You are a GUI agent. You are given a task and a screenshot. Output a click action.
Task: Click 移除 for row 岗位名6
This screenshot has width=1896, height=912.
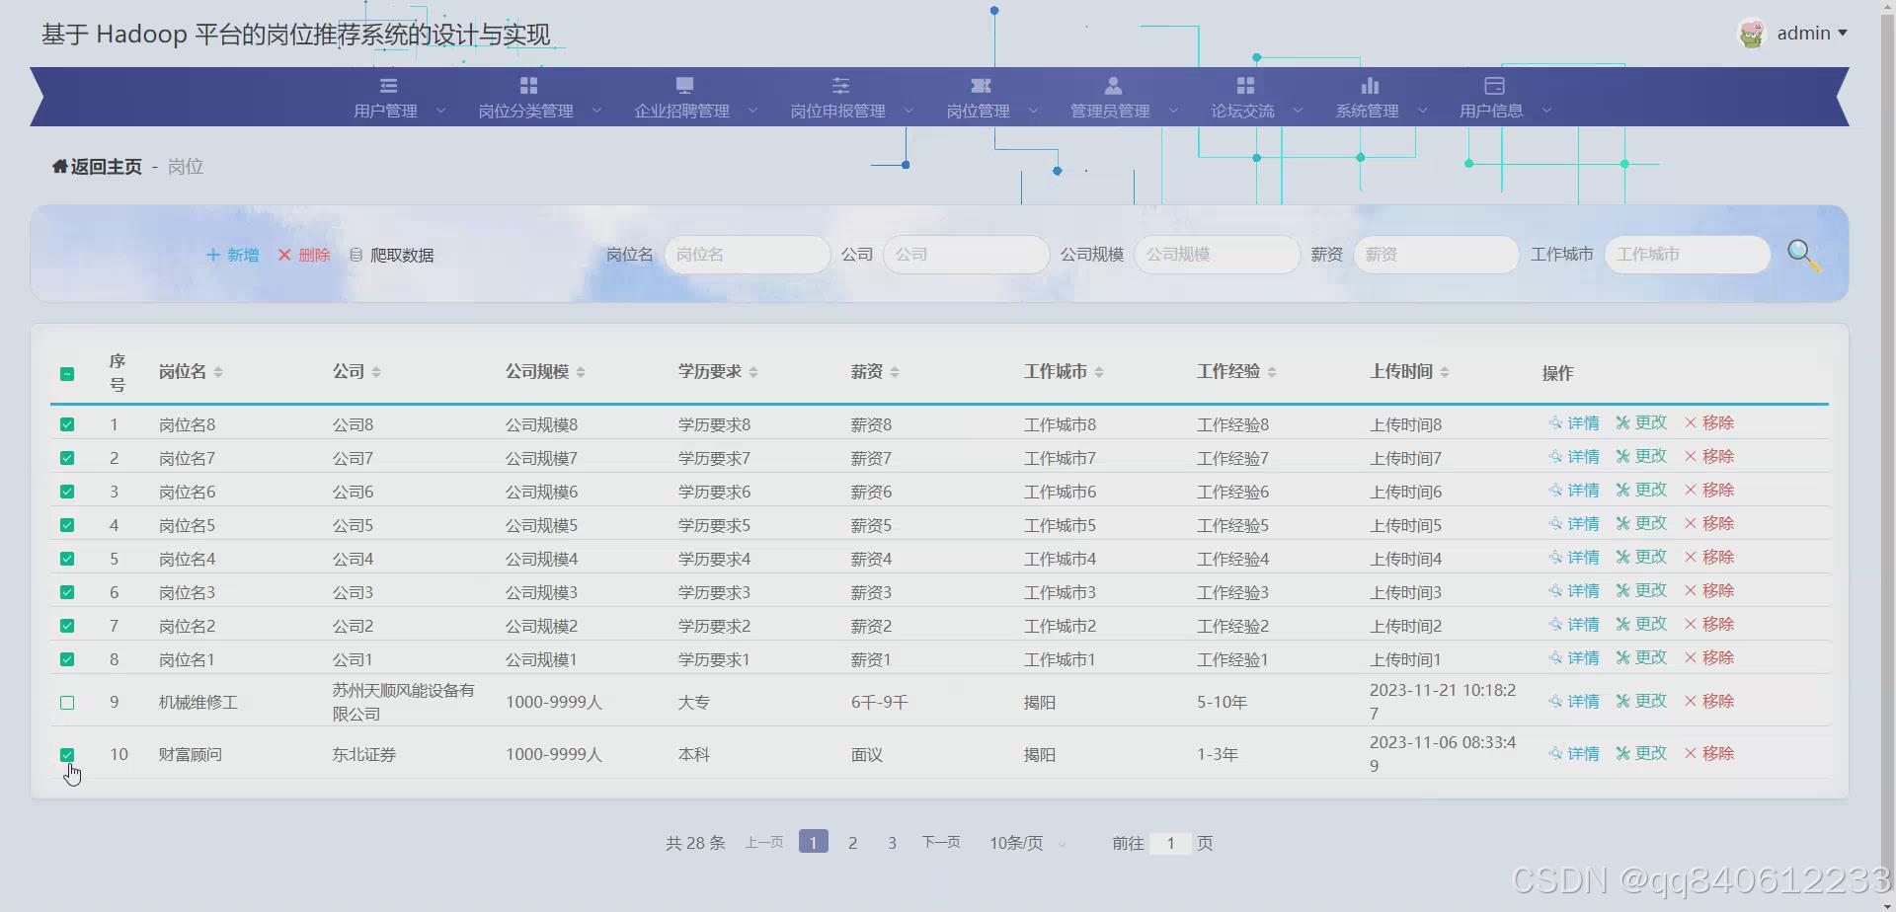pyautogui.click(x=1709, y=491)
